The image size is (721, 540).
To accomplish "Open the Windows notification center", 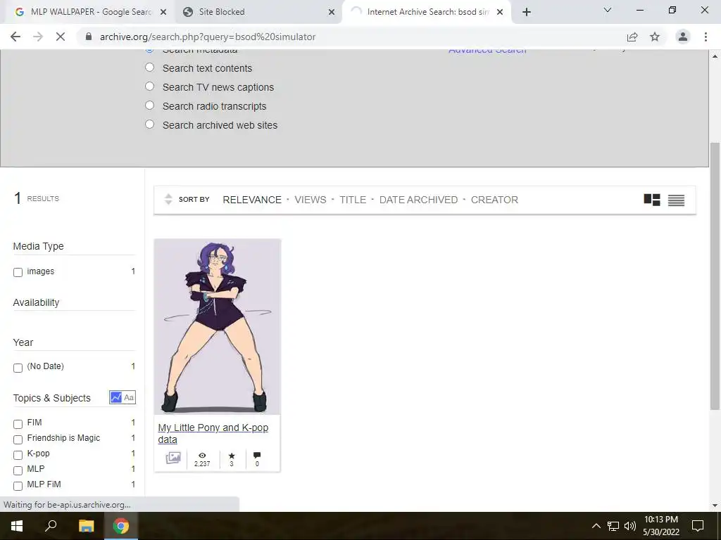I will [x=698, y=526].
